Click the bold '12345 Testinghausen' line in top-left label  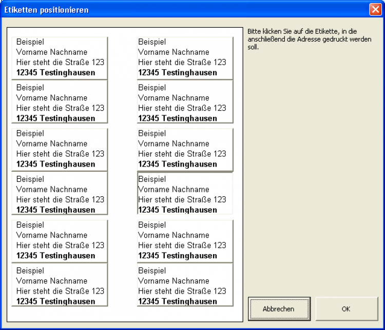coord(55,73)
